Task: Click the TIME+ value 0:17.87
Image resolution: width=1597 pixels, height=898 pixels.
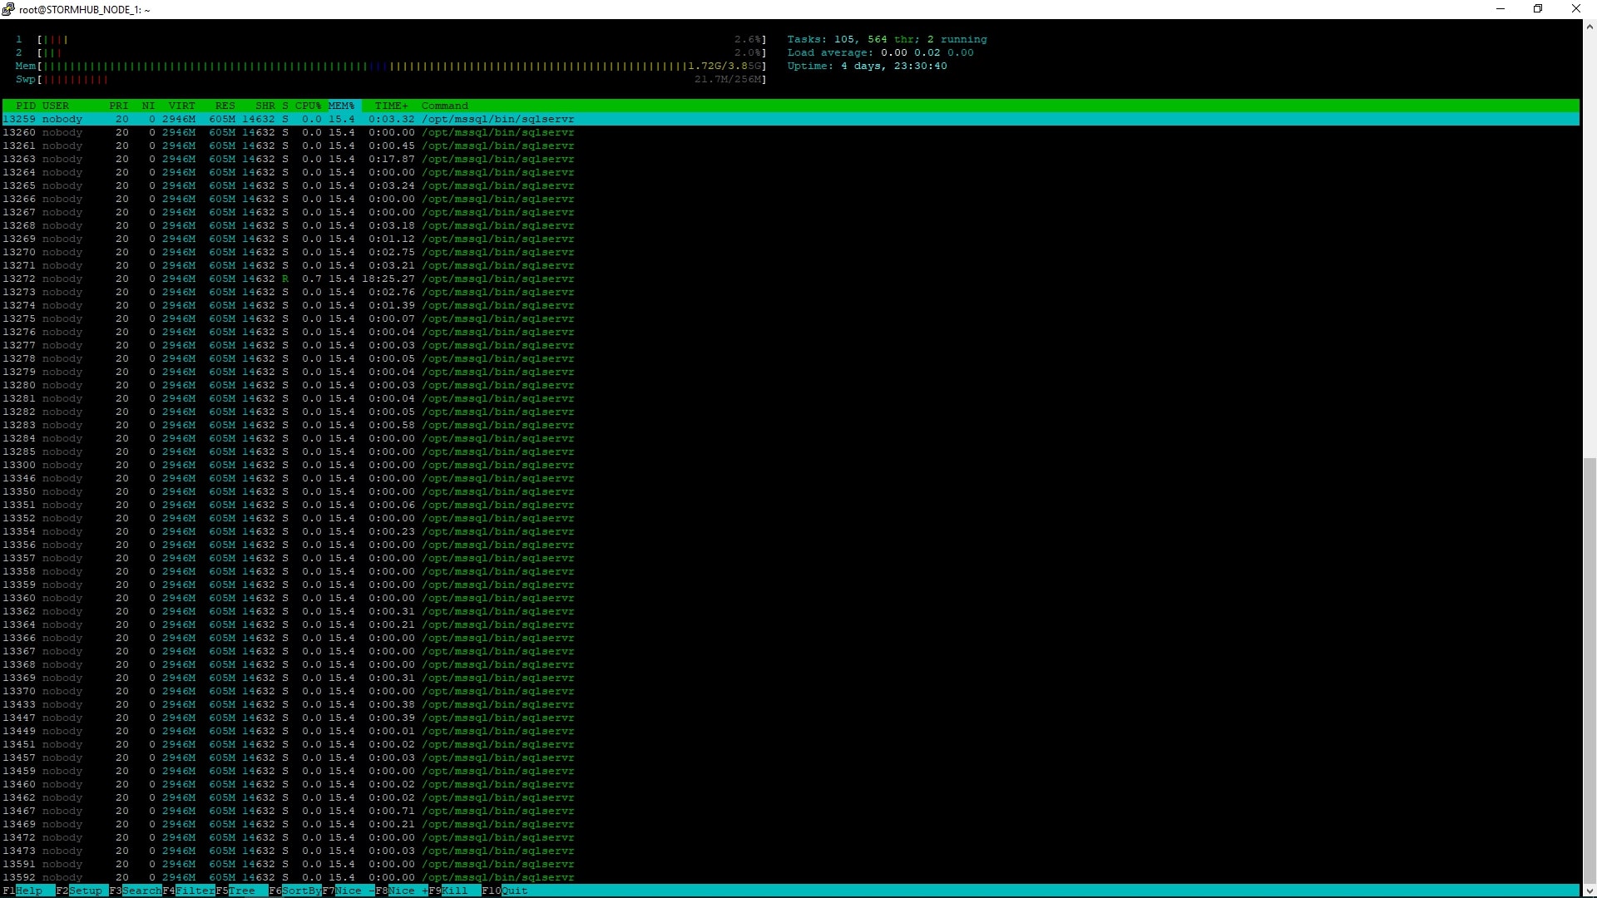Action: [391, 159]
